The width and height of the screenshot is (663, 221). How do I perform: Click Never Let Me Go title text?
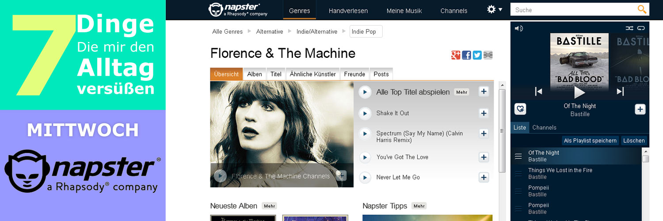point(398,177)
